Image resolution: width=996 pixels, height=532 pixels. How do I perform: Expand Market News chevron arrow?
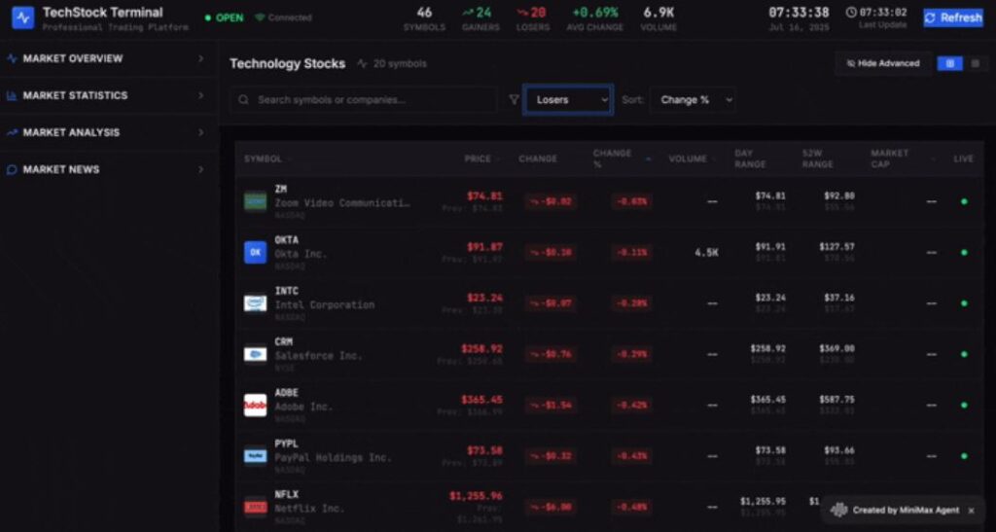point(200,169)
